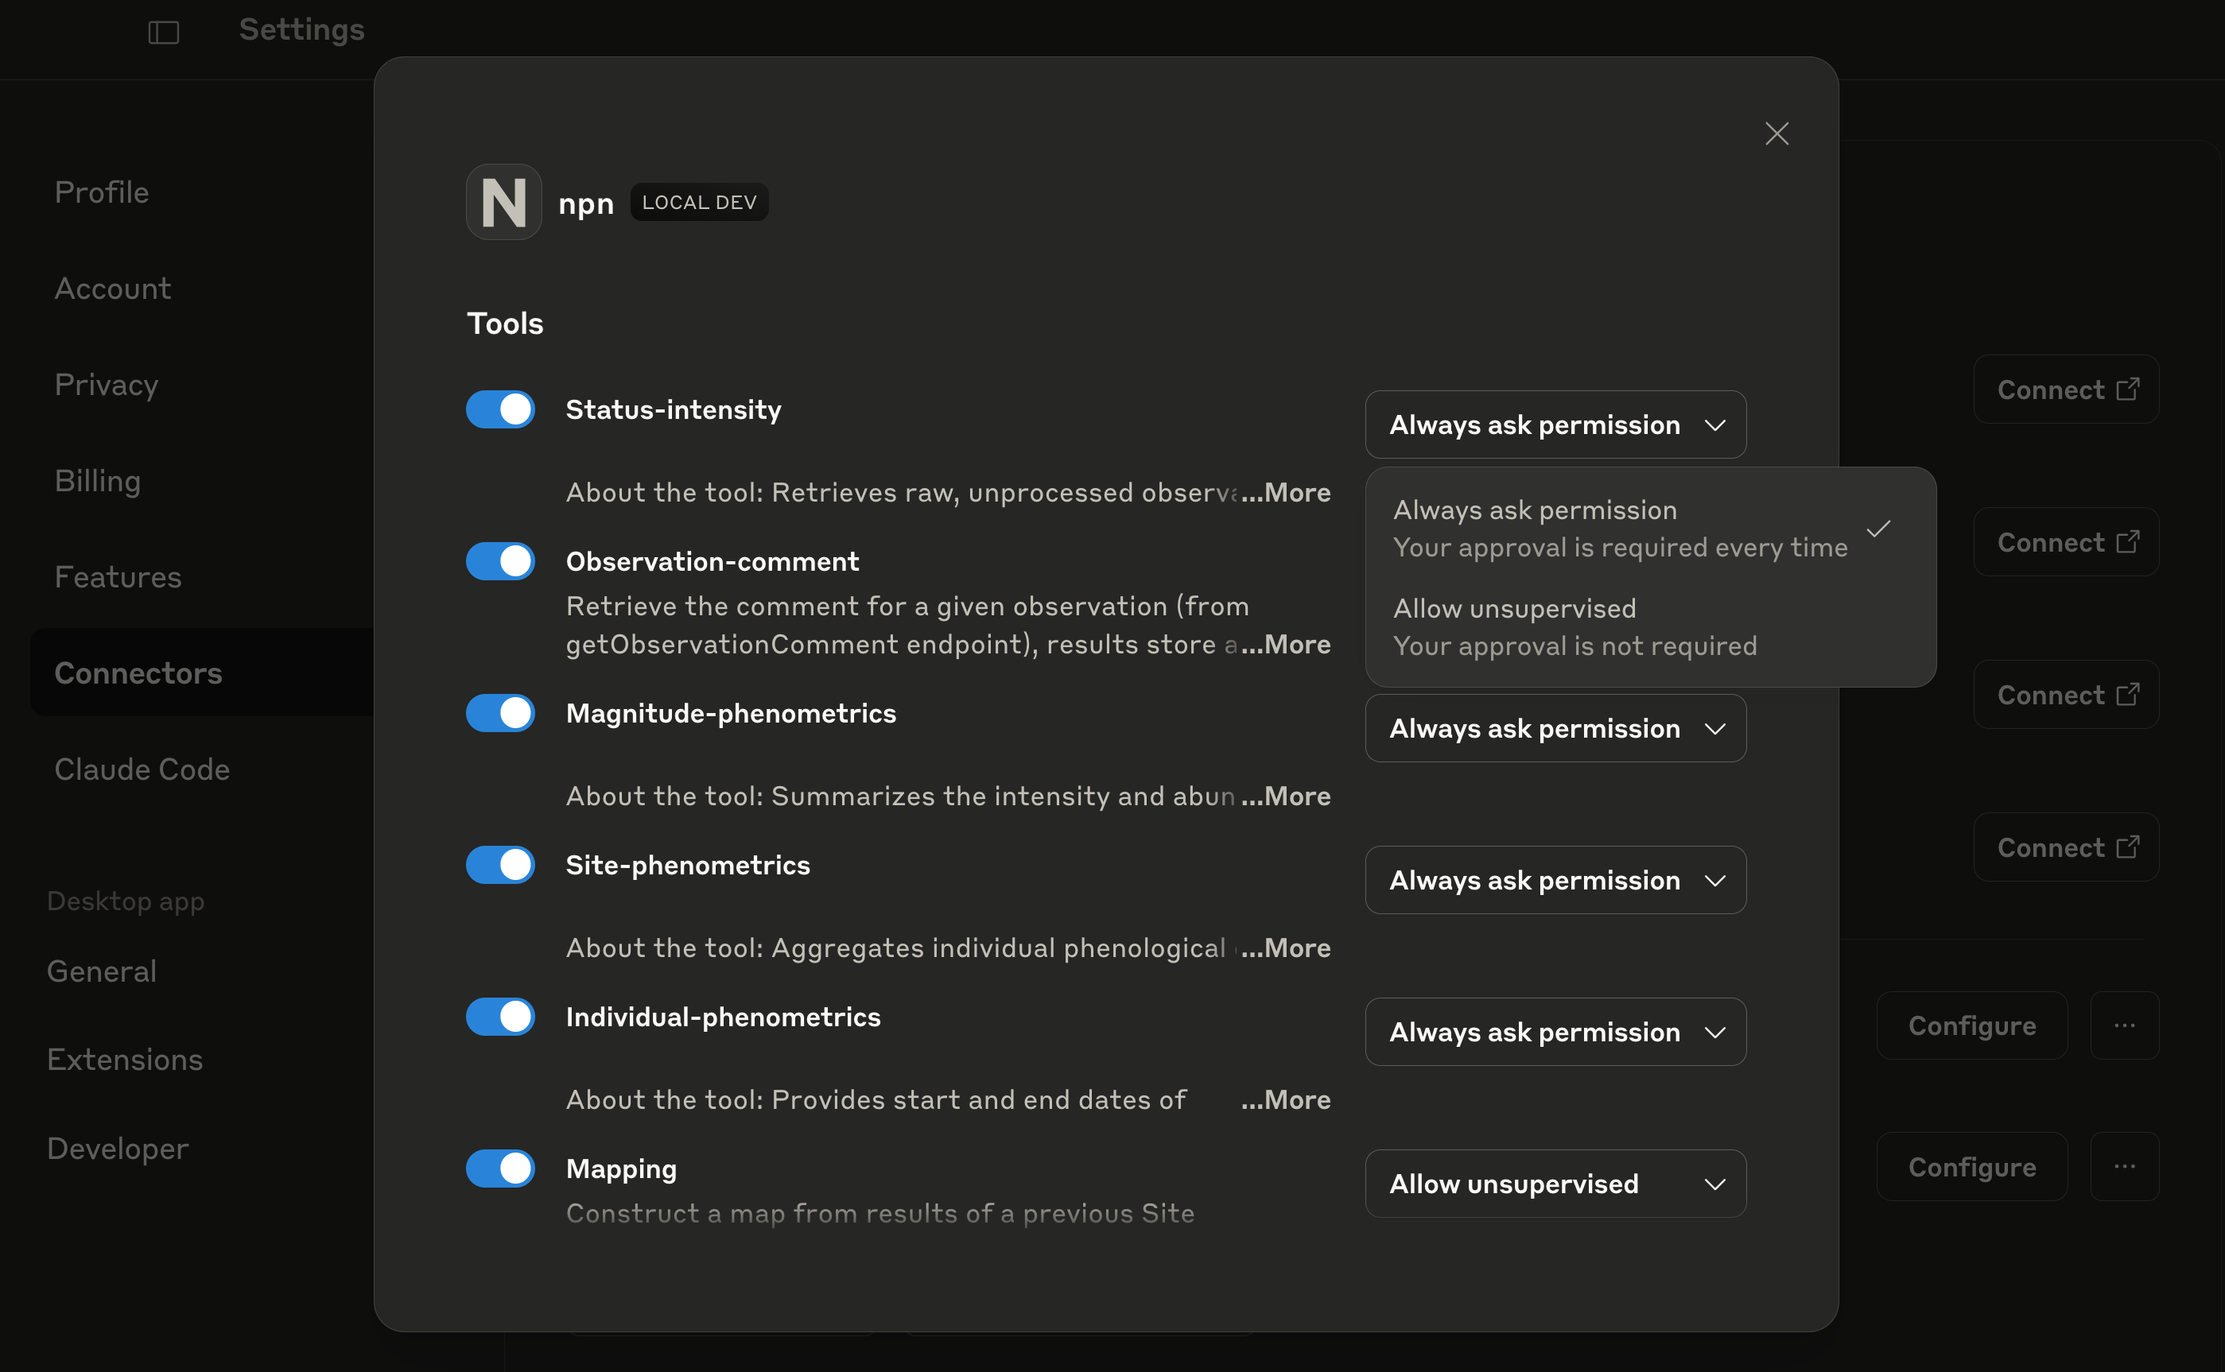Toggle the sidebar panel icon
Image resolution: width=2225 pixels, height=1372 pixels.
click(163, 33)
